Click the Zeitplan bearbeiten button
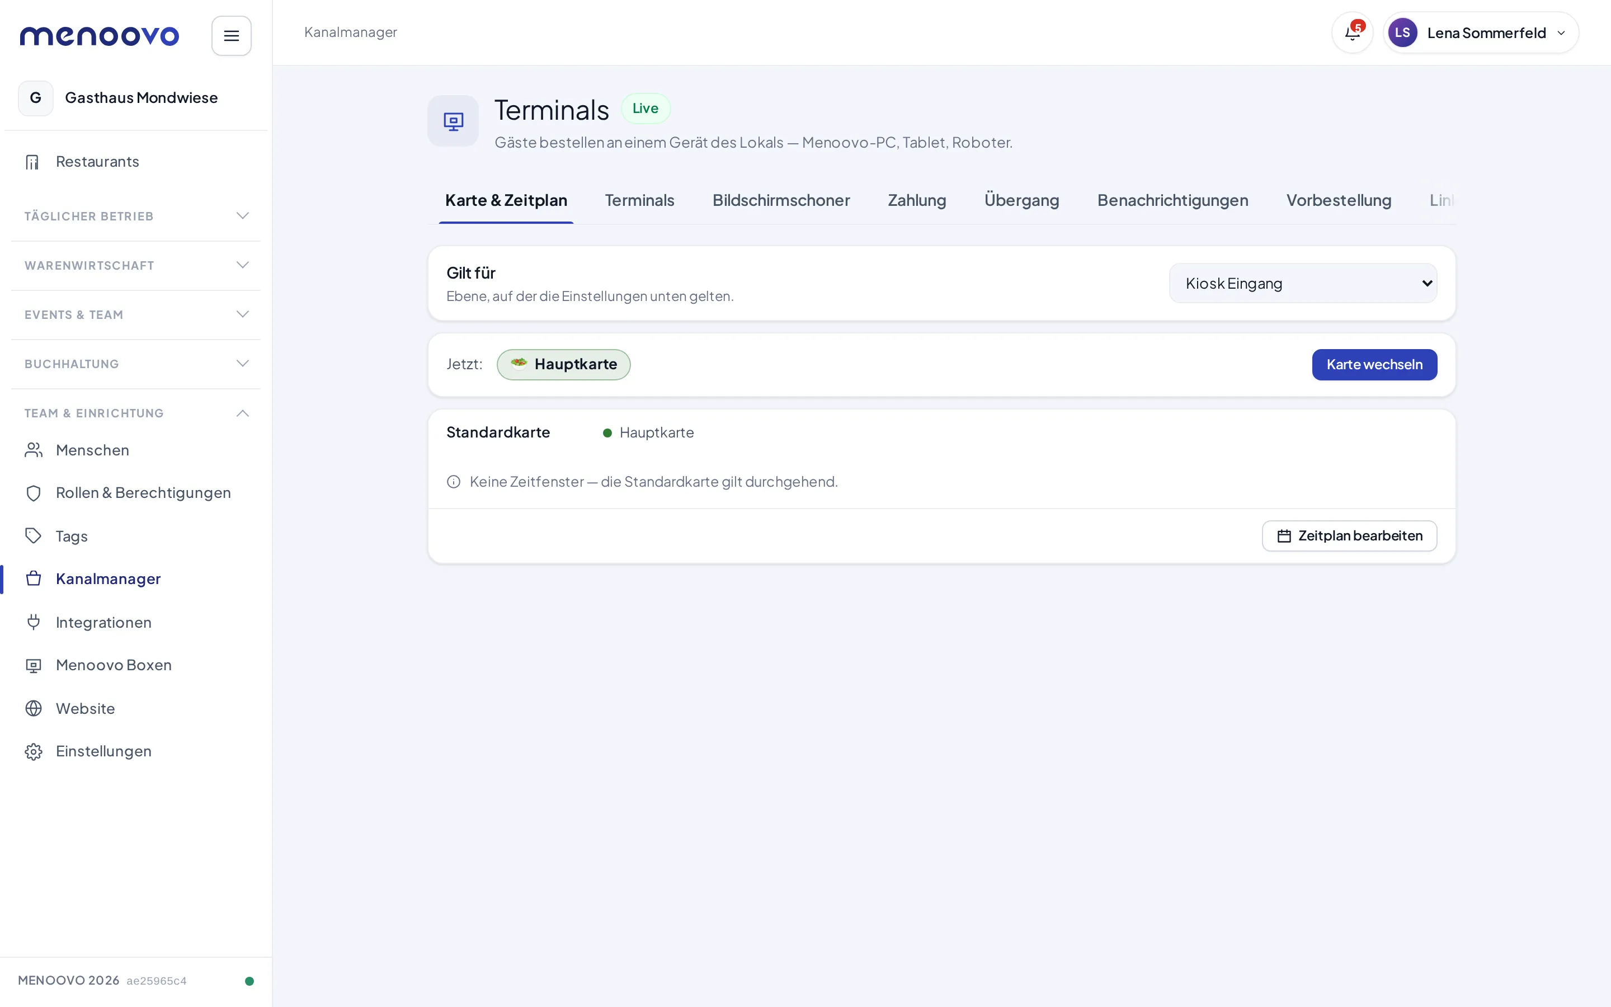1611x1007 pixels. (1349, 536)
